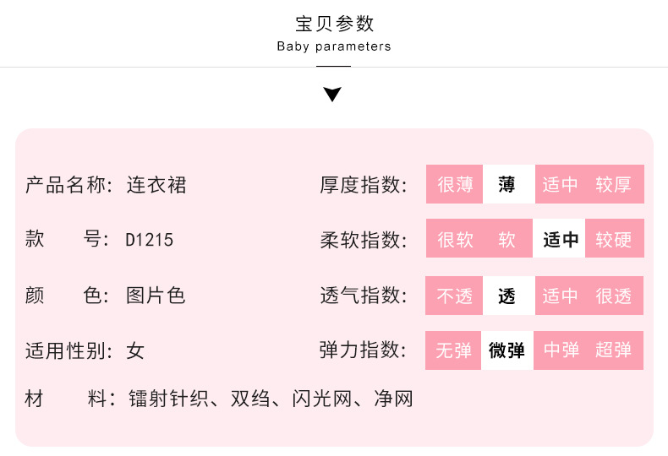This screenshot has width=668, height=456.
Task: Select 很薄 in the 厚度指数 row
Action: [x=455, y=184]
